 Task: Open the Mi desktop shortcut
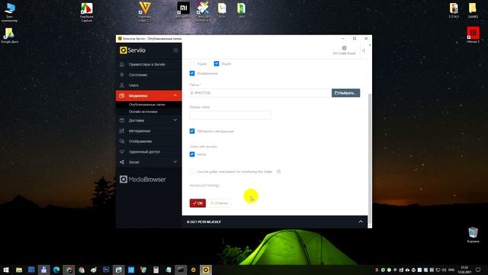coord(183,10)
